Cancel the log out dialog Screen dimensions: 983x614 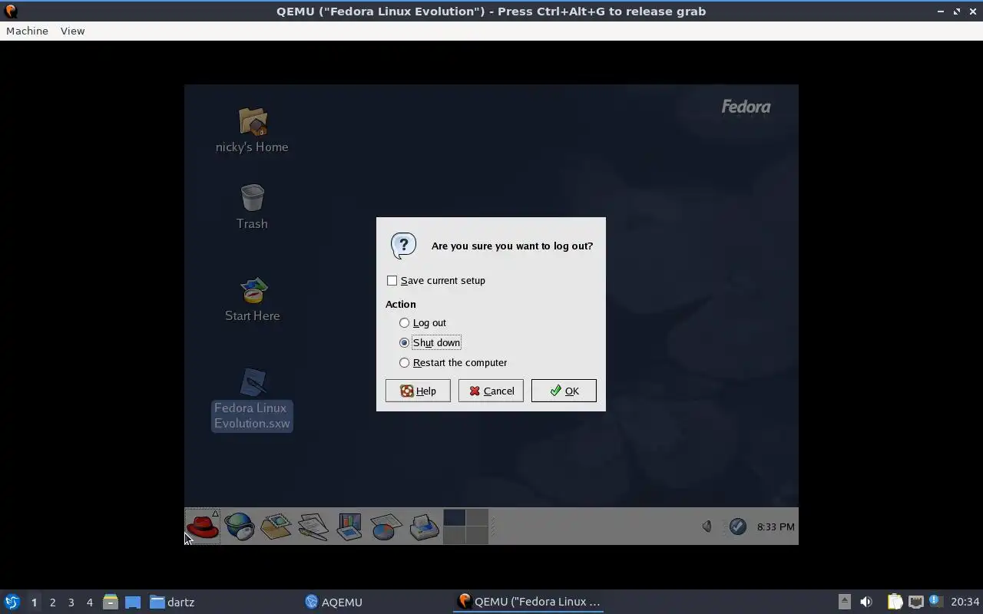491,391
